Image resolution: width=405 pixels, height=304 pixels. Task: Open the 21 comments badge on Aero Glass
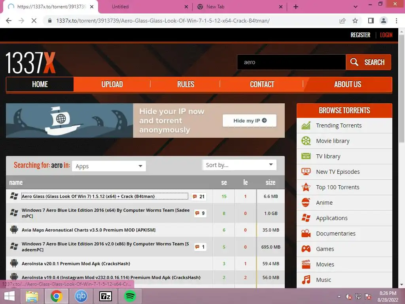click(x=199, y=196)
